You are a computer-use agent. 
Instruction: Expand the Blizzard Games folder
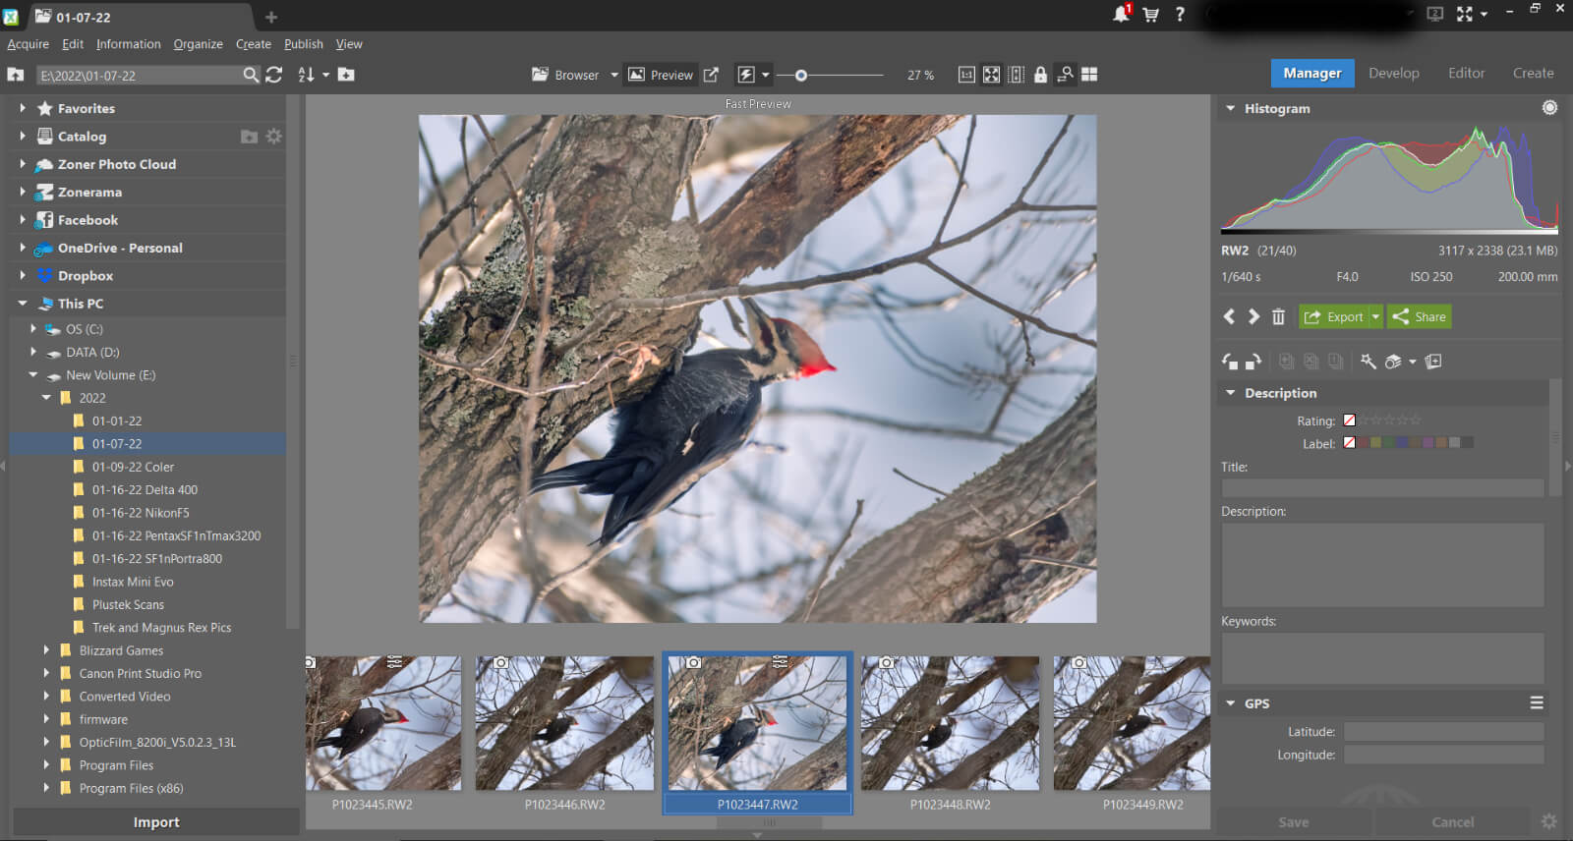point(46,650)
